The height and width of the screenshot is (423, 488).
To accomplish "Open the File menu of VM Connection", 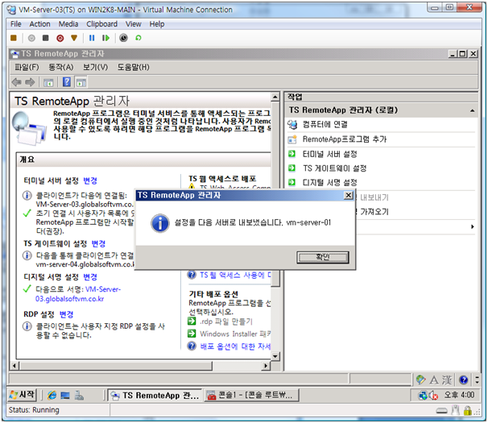I will [16, 24].
